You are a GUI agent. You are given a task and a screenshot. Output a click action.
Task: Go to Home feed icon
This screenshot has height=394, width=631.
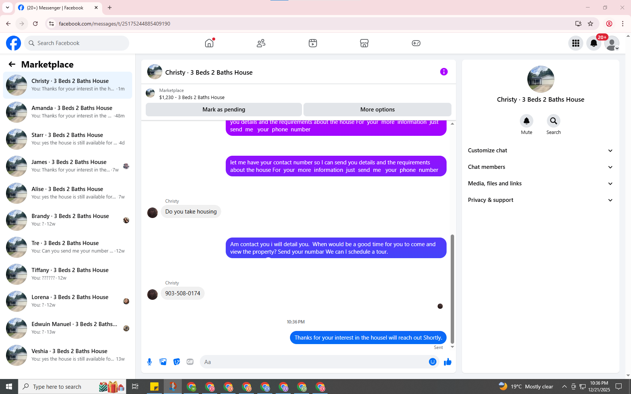coord(209,43)
